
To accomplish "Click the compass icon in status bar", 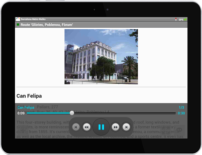I will (176, 19).
